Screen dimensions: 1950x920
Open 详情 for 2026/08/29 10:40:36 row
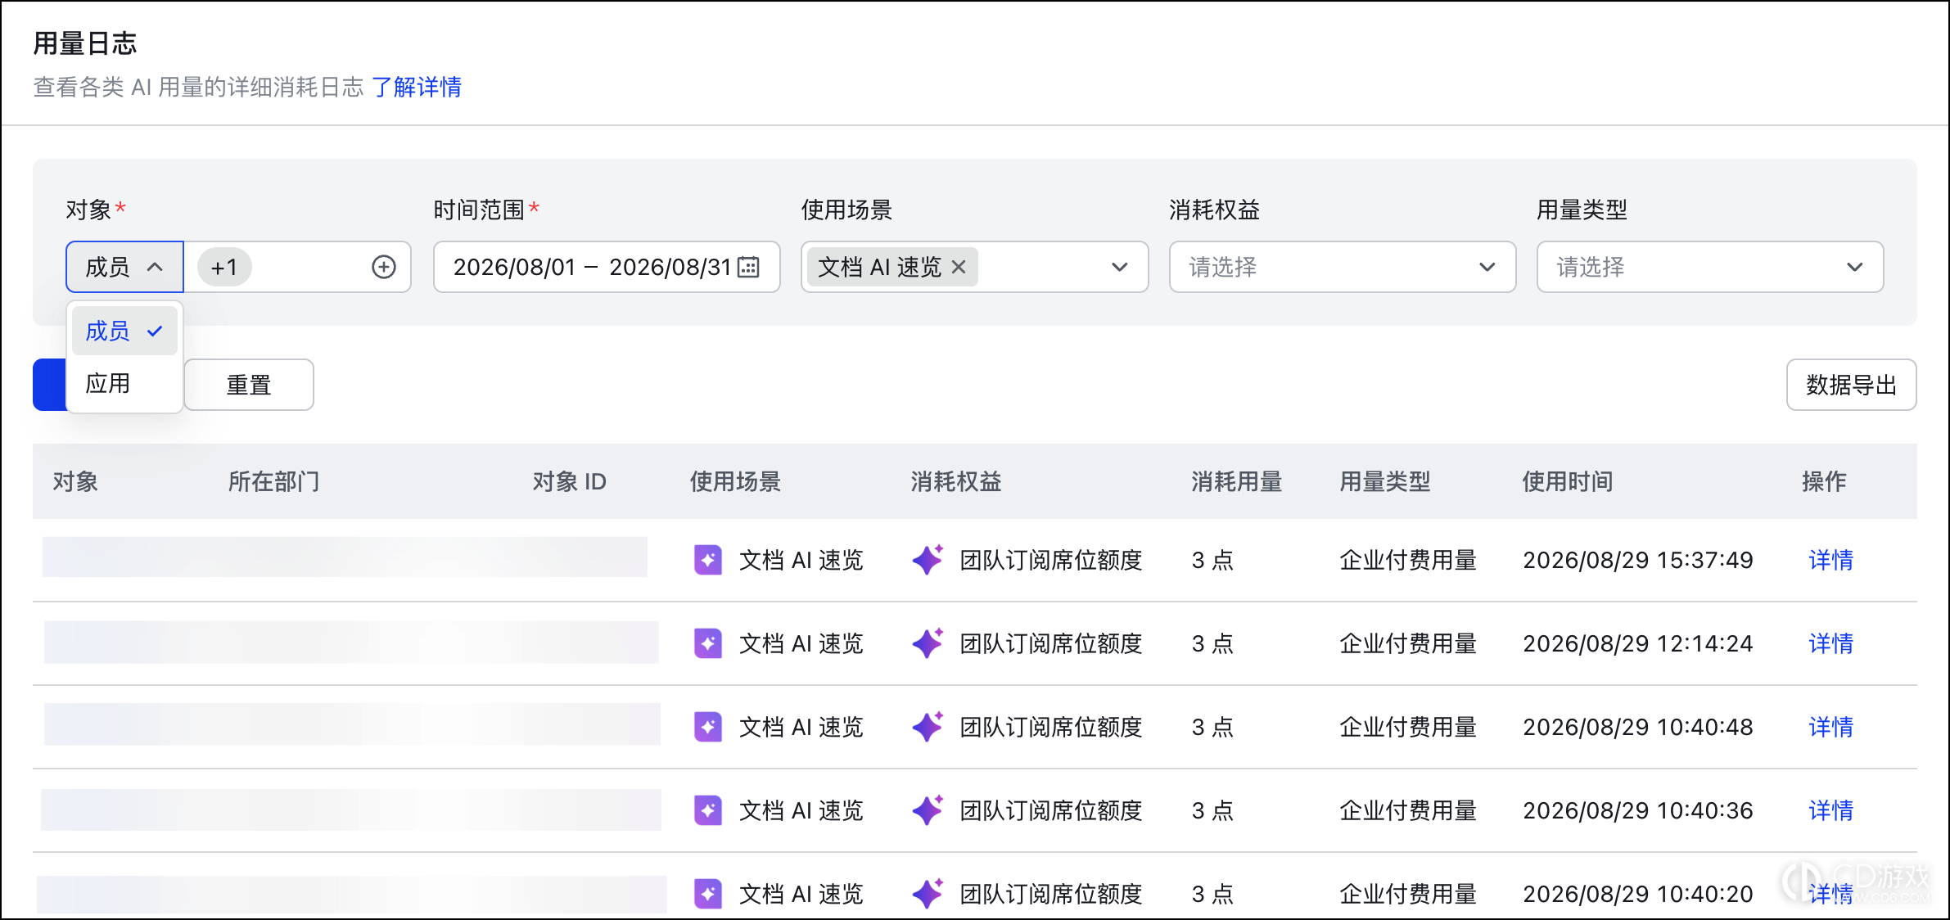click(x=1830, y=811)
